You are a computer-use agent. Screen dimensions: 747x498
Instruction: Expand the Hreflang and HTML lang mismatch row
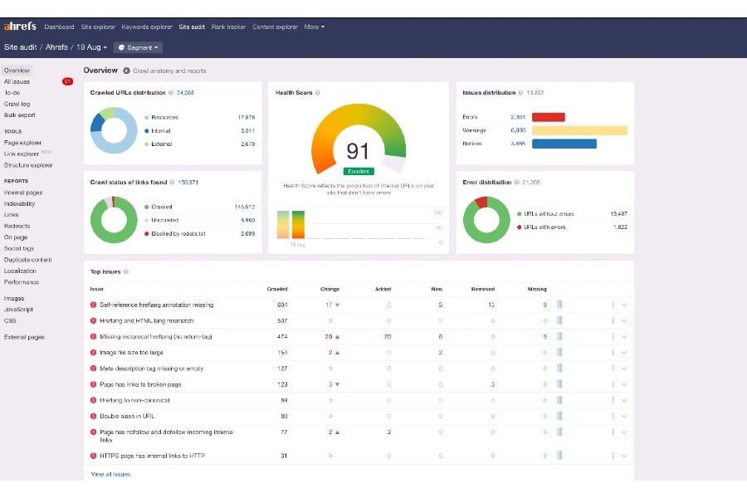(624, 320)
